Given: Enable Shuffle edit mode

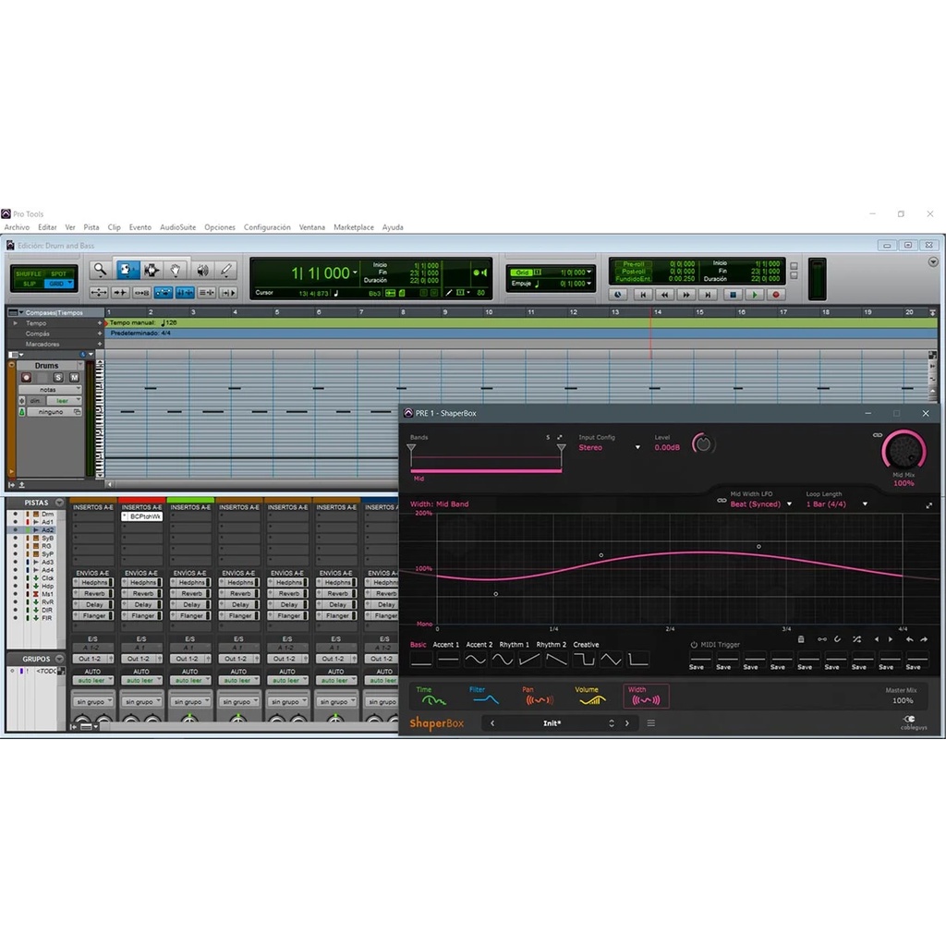Looking at the screenshot, I should [x=29, y=273].
